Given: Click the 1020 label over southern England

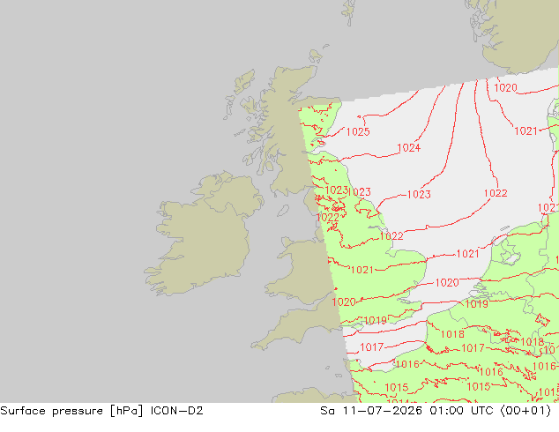Looking at the screenshot, I should click(344, 302).
